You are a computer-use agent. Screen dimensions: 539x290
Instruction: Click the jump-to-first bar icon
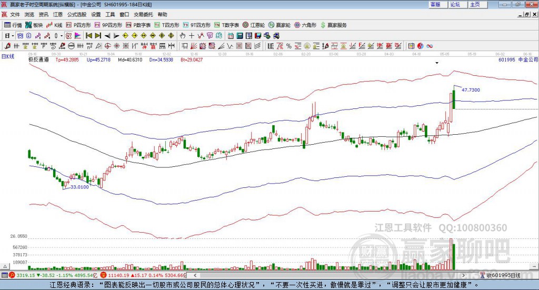pyautogui.click(x=88, y=36)
